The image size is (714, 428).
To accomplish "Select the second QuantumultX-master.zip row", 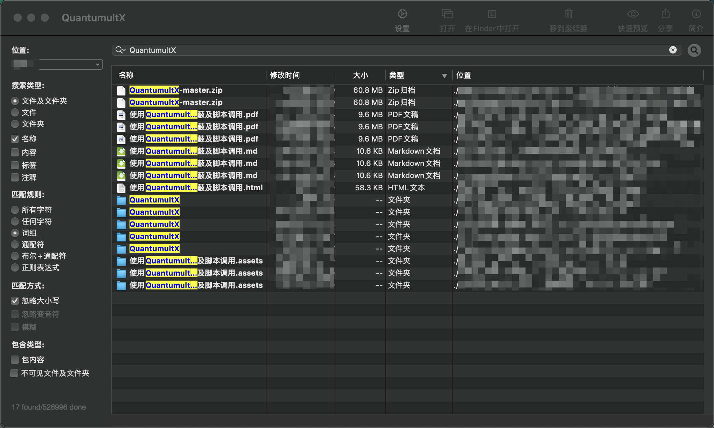I will point(408,102).
